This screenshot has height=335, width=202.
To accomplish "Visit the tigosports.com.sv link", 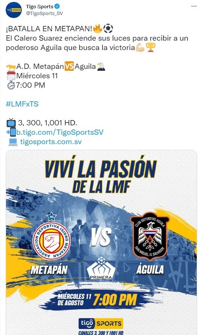I will click(51, 142).
